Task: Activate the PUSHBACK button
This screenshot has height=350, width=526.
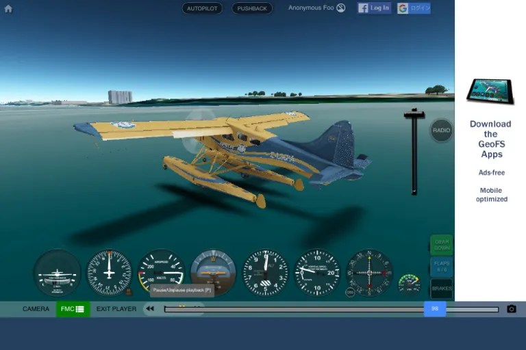Action: pos(252,8)
